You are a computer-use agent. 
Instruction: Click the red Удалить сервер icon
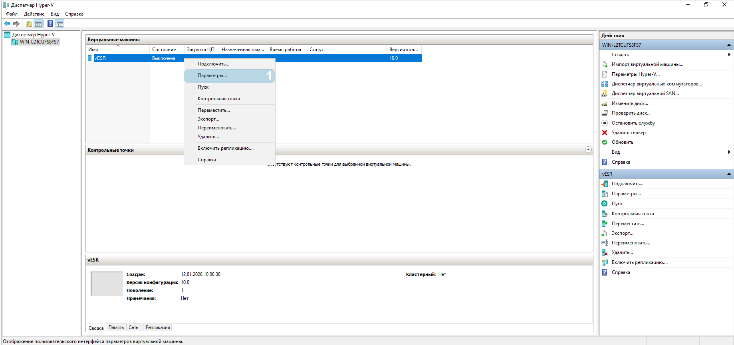pyautogui.click(x=605, y=133)
